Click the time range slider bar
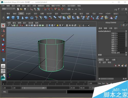Image resolution: width=128 pixels, height=98 pixels. [34, 88]
